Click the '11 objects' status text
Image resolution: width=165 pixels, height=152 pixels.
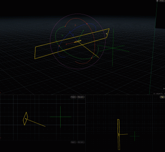coord(159,93)
